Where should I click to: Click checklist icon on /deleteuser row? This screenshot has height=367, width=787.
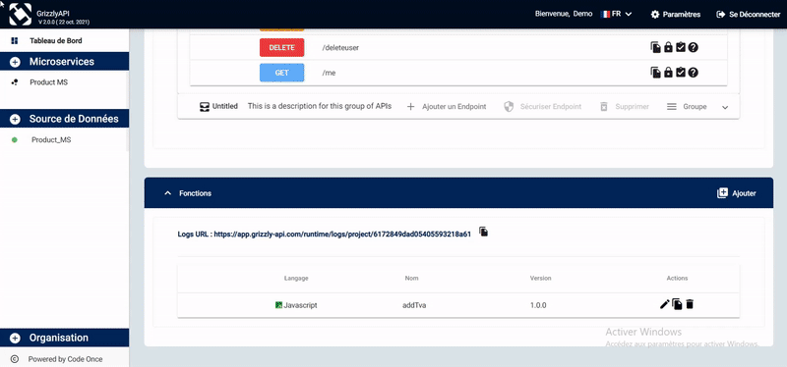click(x=680, y=47)
